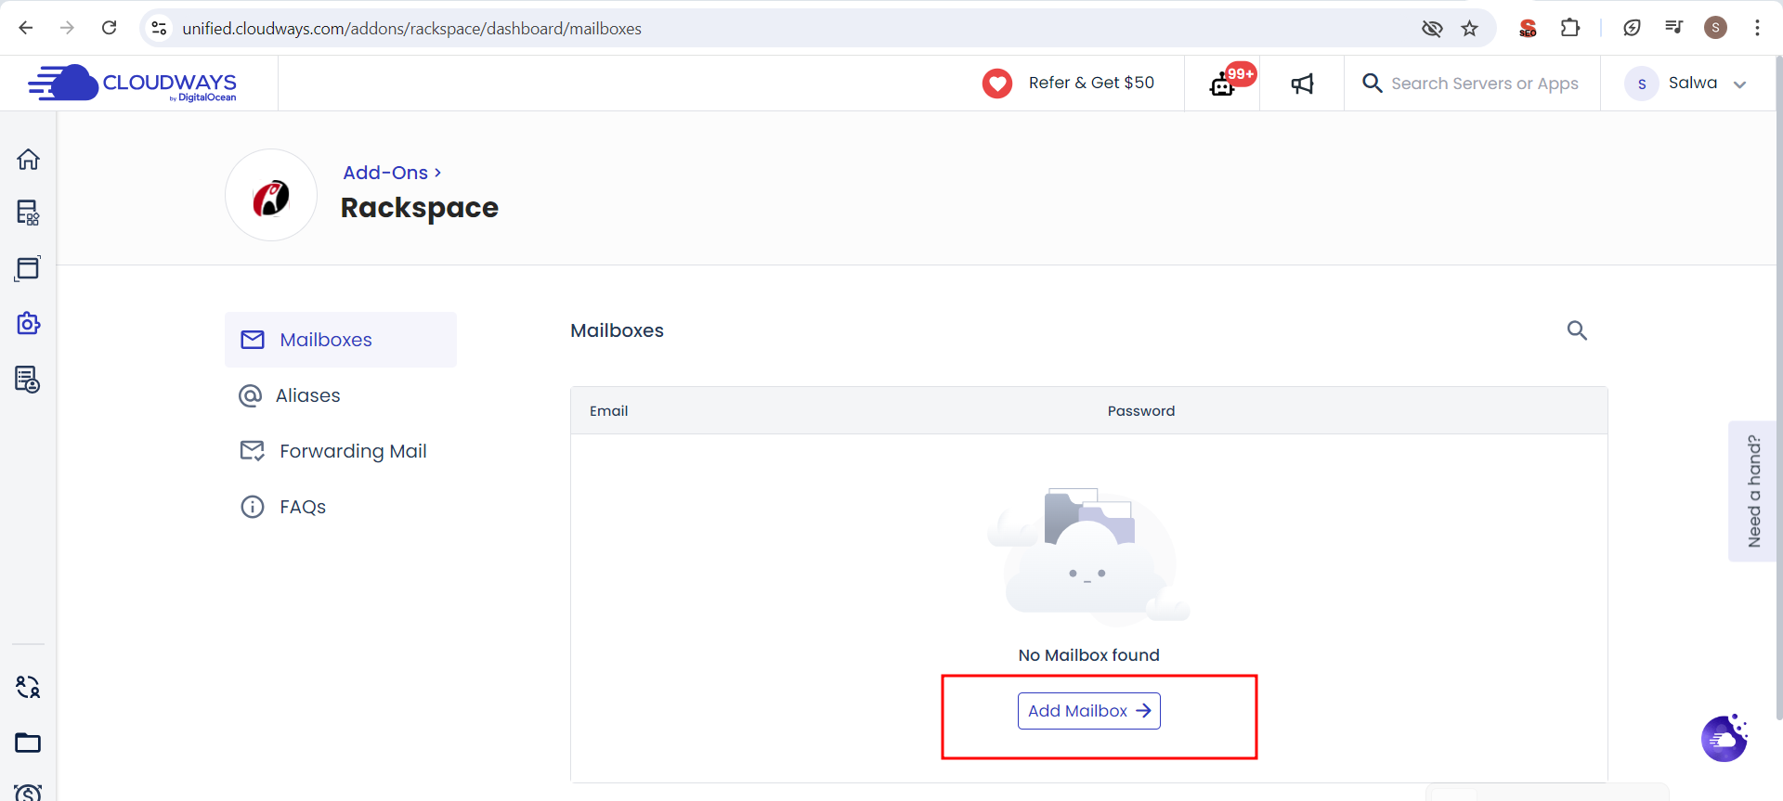
Task: Click the media control playlist icon
Action: point(1673,28)
